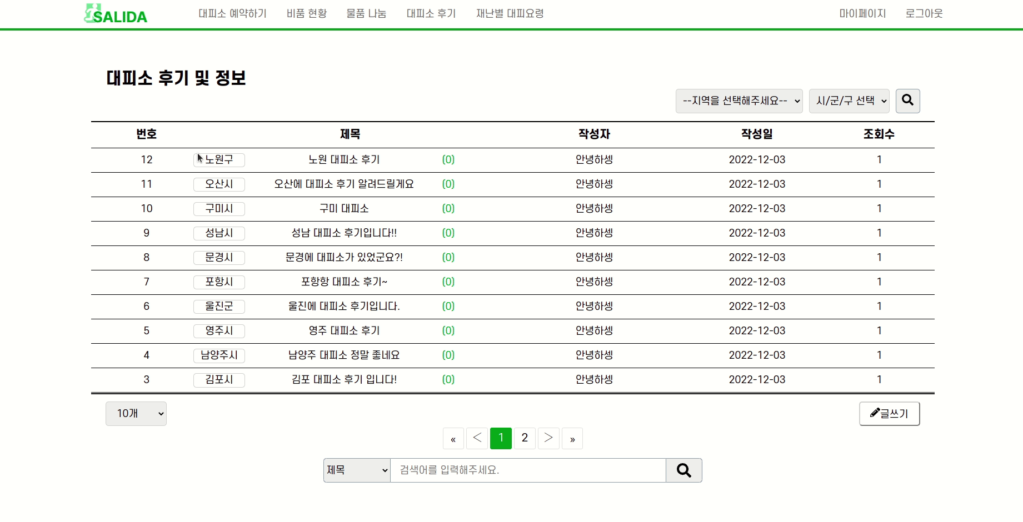The image size is (1023, 522).
Task: Jump to the last page with » button
Action: point(572,439)
